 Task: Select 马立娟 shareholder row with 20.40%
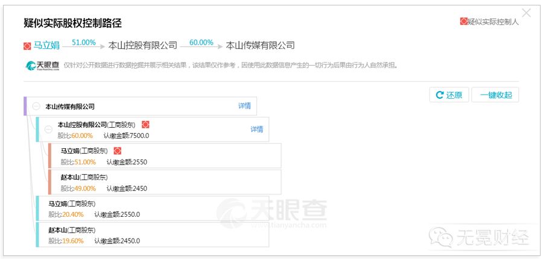(x=153, y=208)
